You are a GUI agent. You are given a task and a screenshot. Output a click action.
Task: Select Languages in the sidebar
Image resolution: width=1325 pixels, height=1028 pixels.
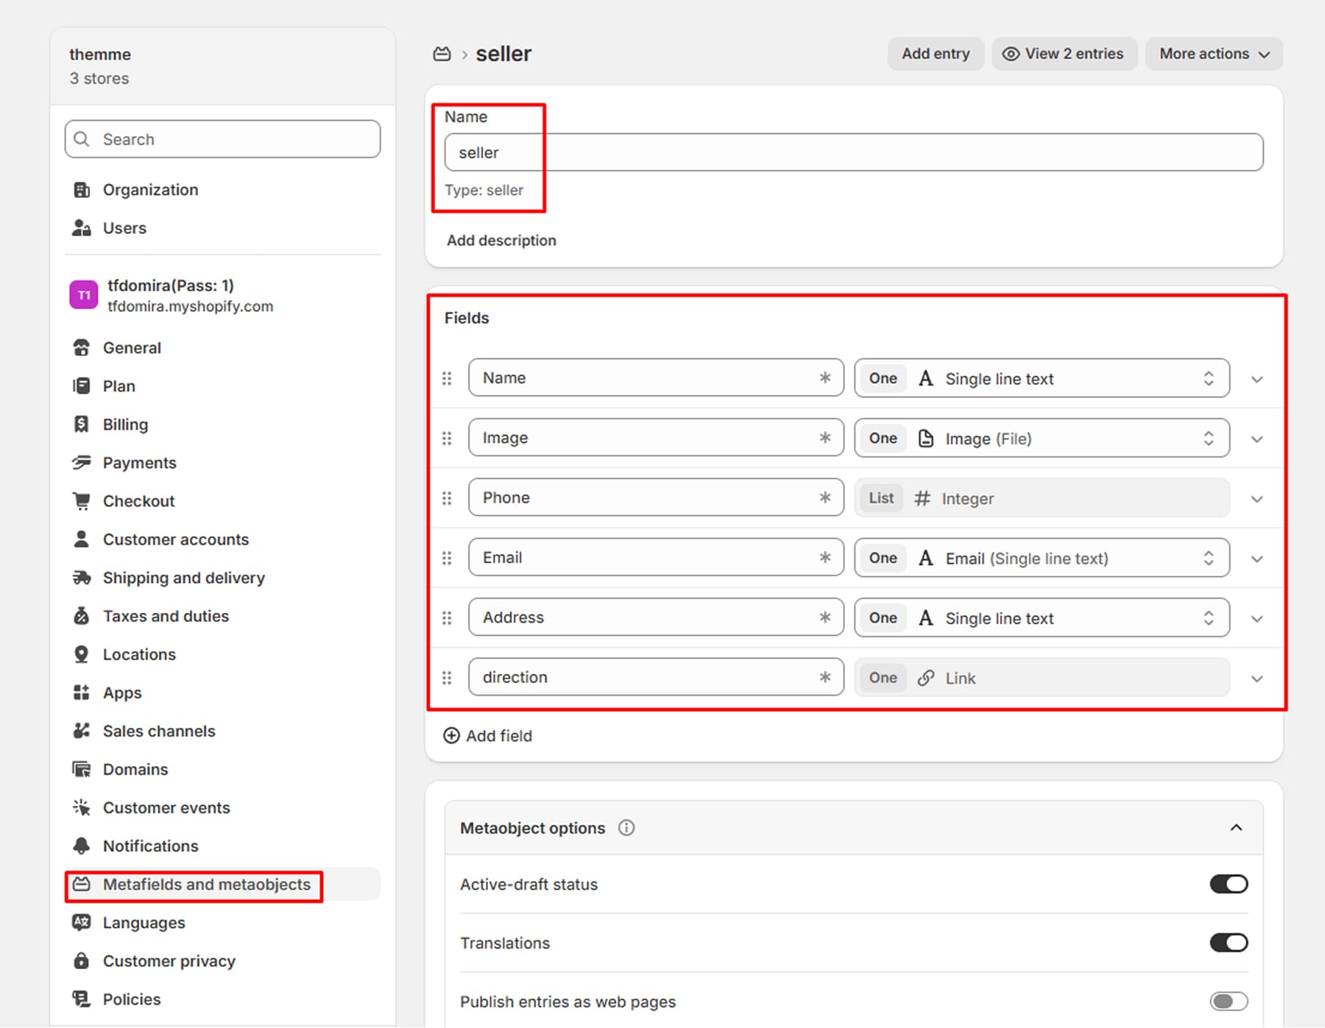coord(222,922)
